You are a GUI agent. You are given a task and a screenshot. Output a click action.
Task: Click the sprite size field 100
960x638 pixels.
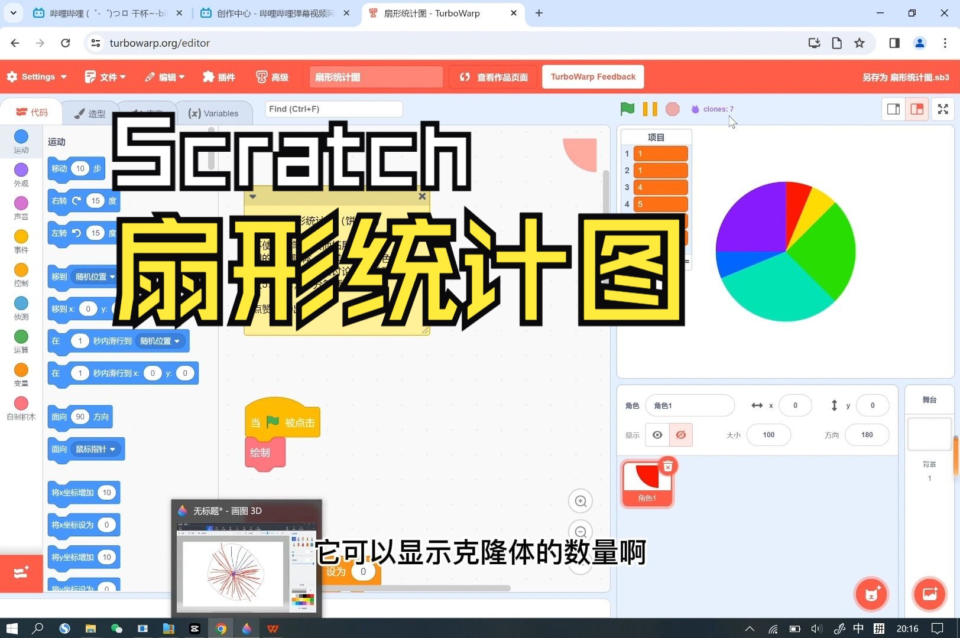pyautogui.click(x=768, y=435)
